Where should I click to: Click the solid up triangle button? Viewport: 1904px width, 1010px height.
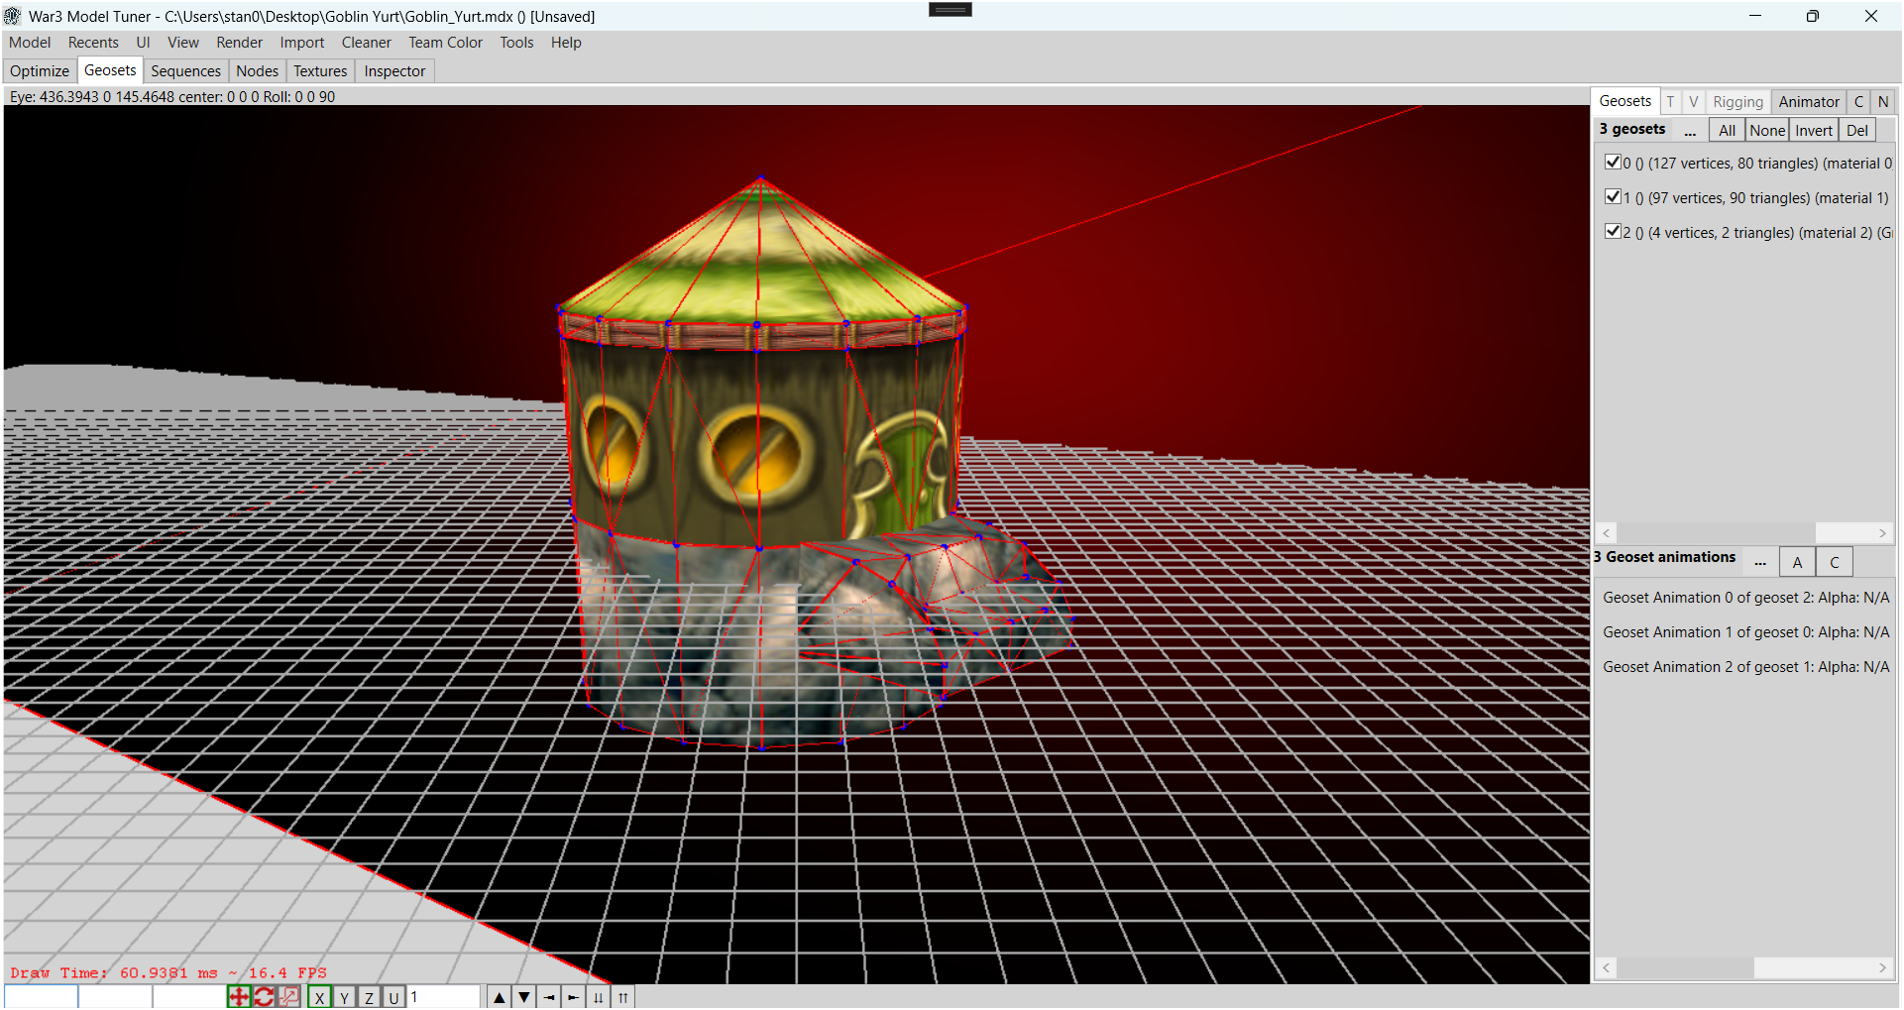point(500,997)
